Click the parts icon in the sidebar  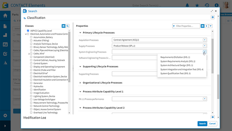click(x=5, y=35)
